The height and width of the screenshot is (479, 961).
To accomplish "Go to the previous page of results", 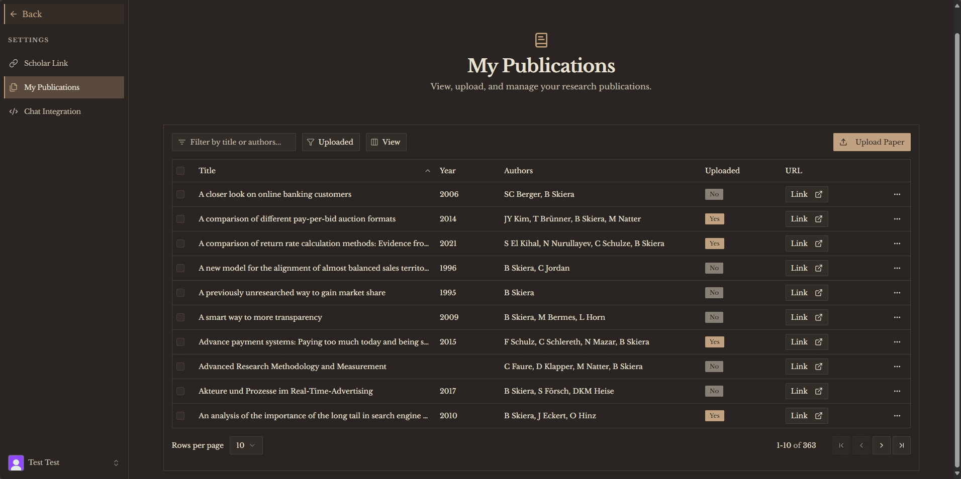I will (861, 445).
